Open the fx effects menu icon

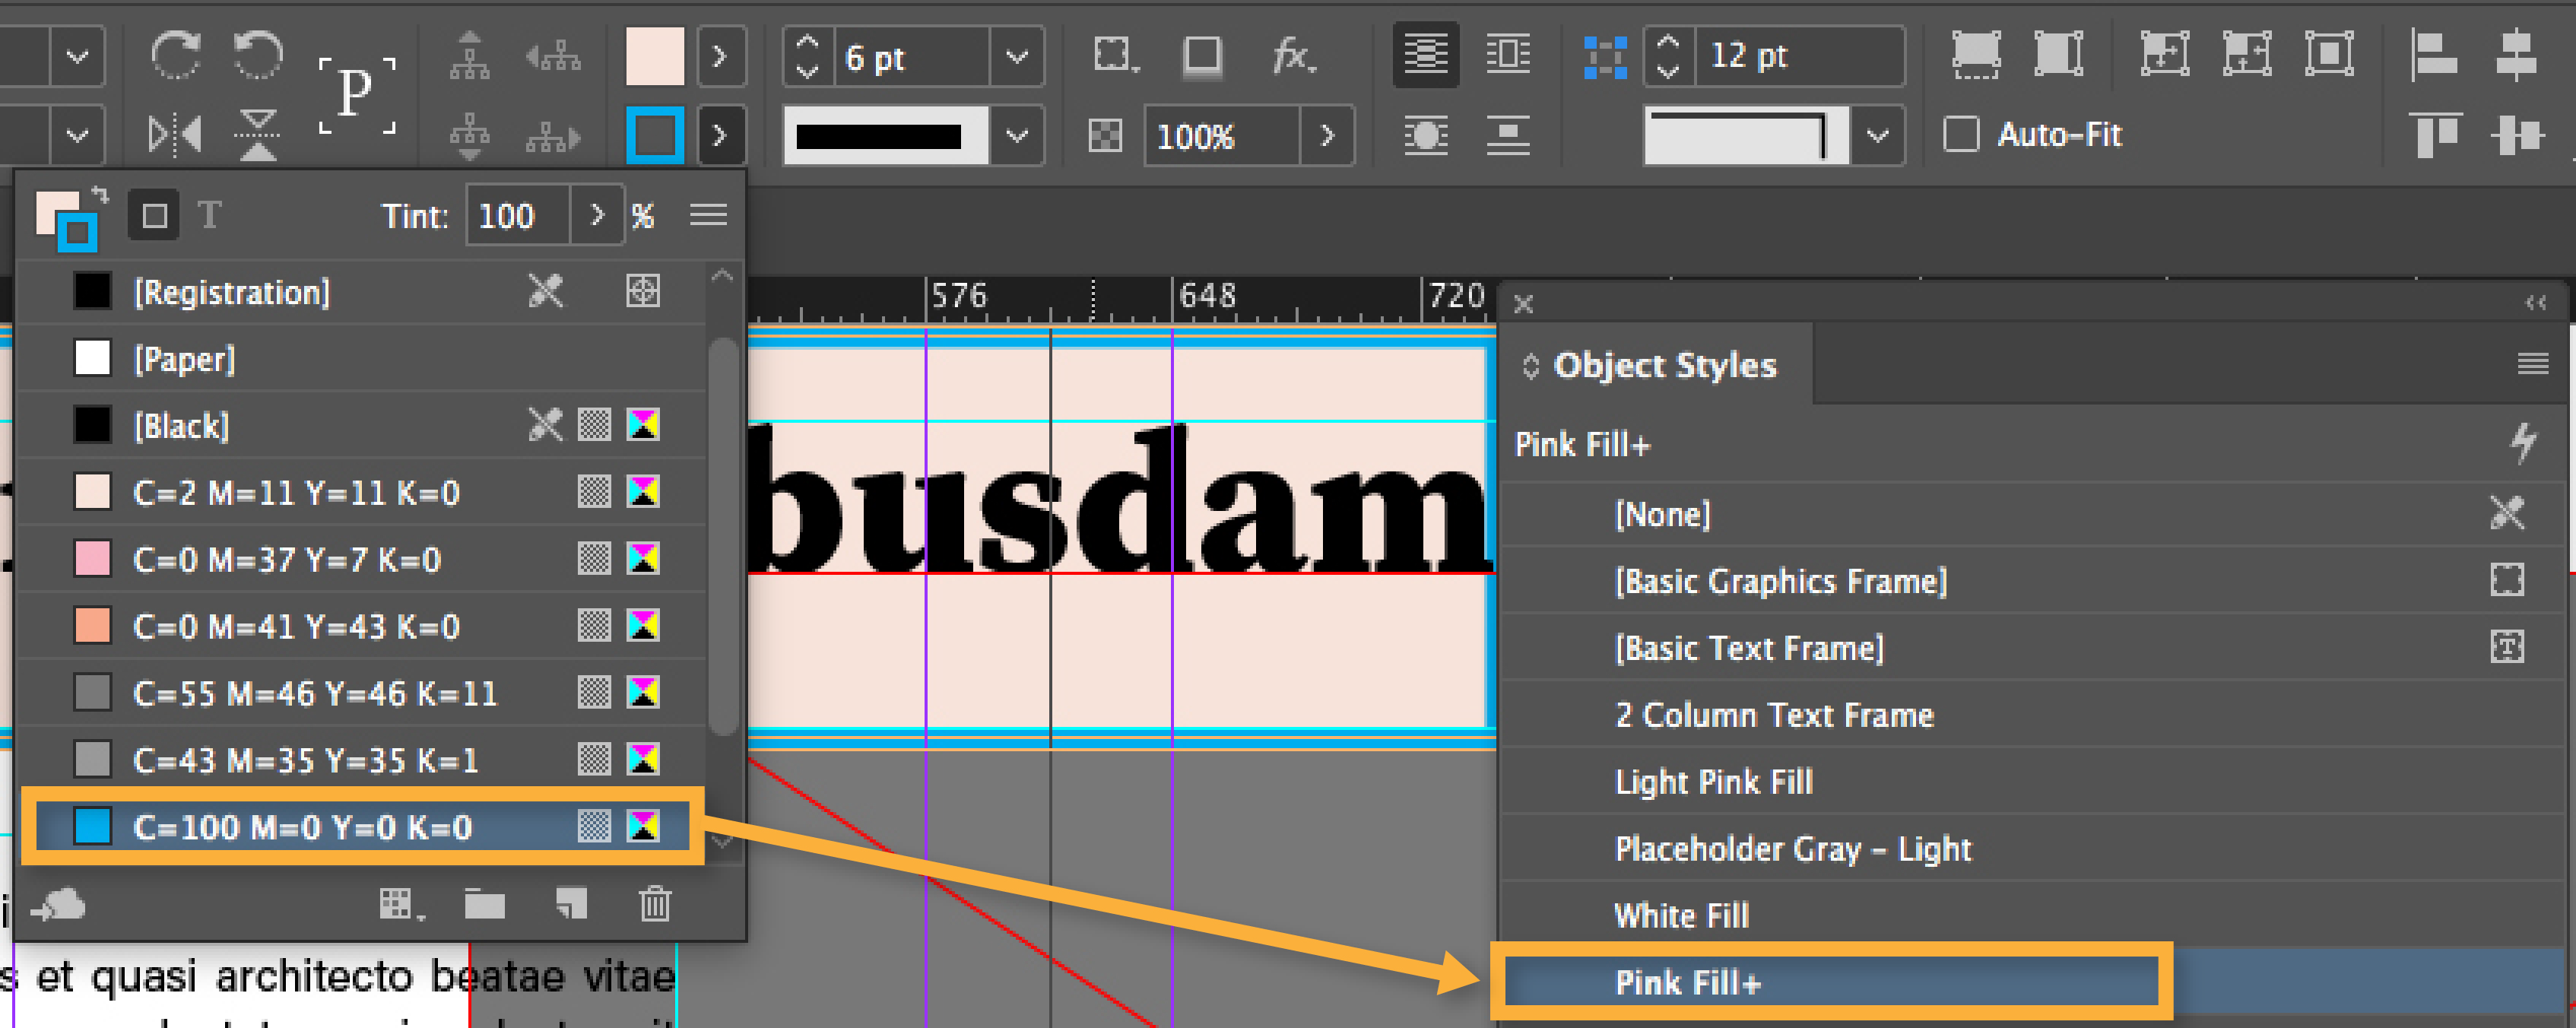coord(1292,55)
